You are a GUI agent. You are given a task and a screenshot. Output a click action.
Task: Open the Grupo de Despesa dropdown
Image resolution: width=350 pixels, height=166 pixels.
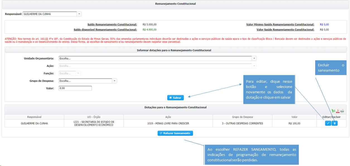click(114, 81)
